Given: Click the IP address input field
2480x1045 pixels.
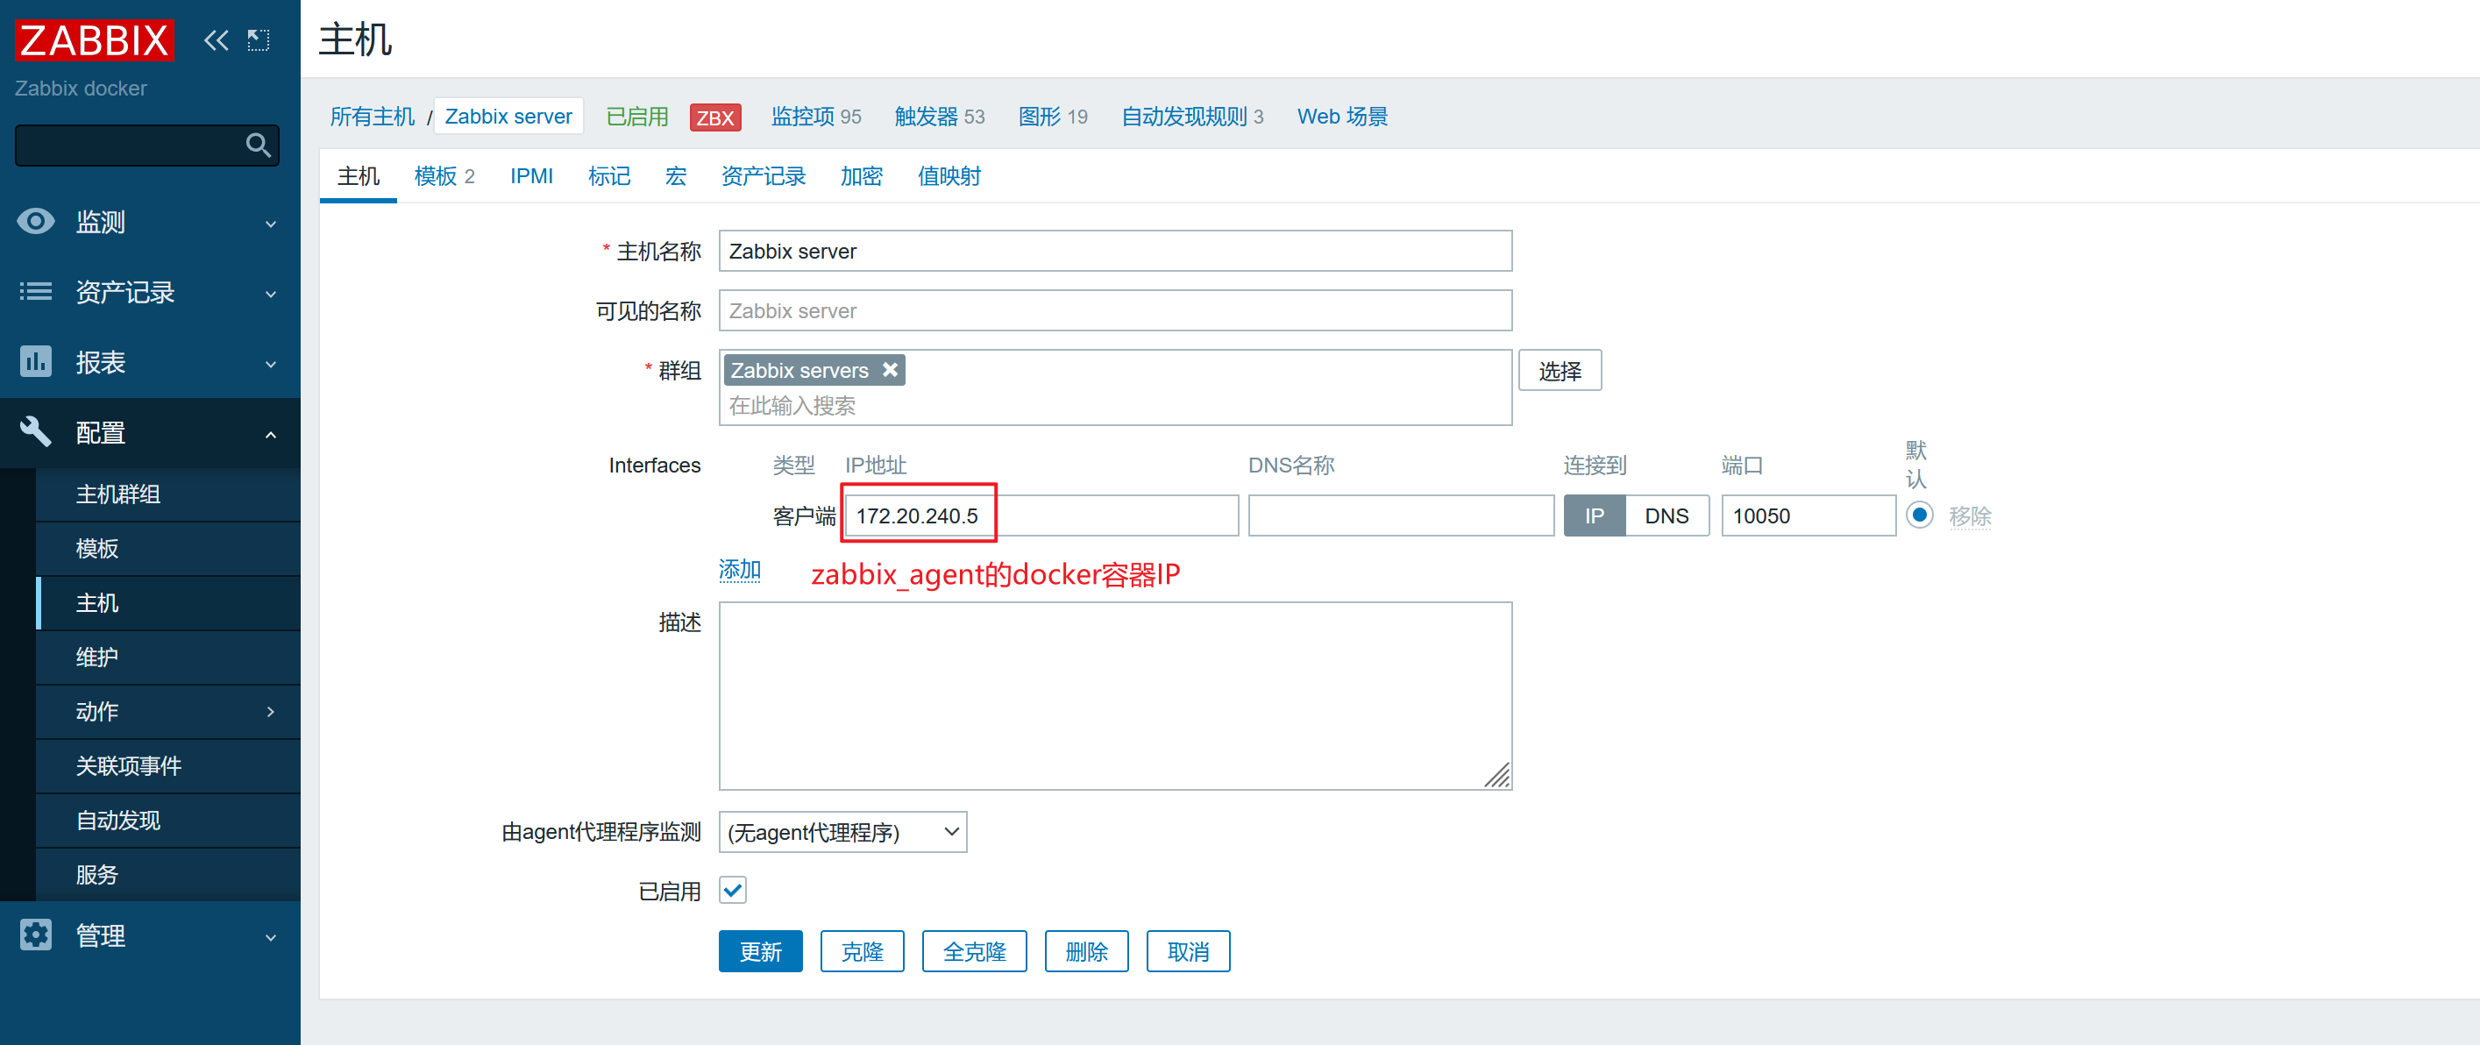Looking at the screenshot, I should 1040,516.
